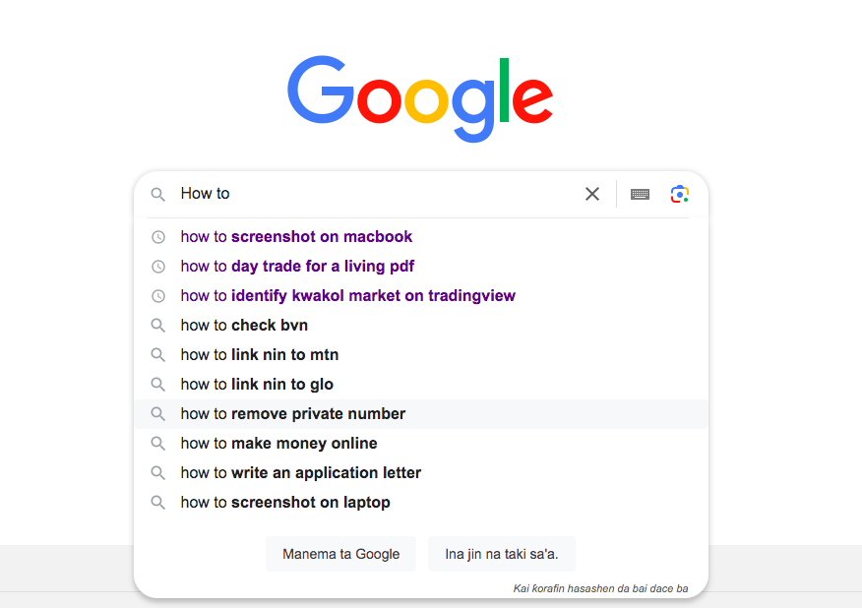The image size is (862, 608).
Task: Click the search icon beside 'how to check bvn'
Action: [158, 326]
